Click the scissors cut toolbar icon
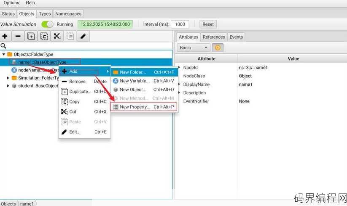 [57, 36]
